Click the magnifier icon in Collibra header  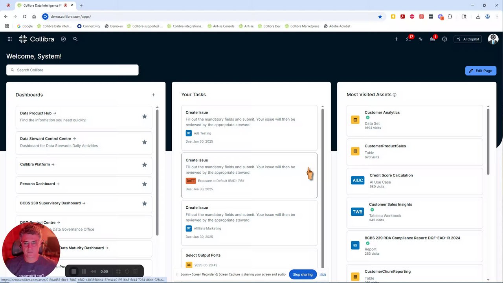75,39
